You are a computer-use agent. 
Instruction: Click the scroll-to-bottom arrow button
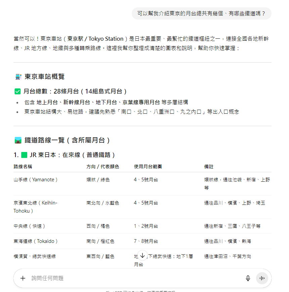tap(142, 255)
